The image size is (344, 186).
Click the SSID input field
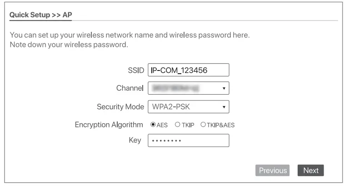(x=188, y=70)
